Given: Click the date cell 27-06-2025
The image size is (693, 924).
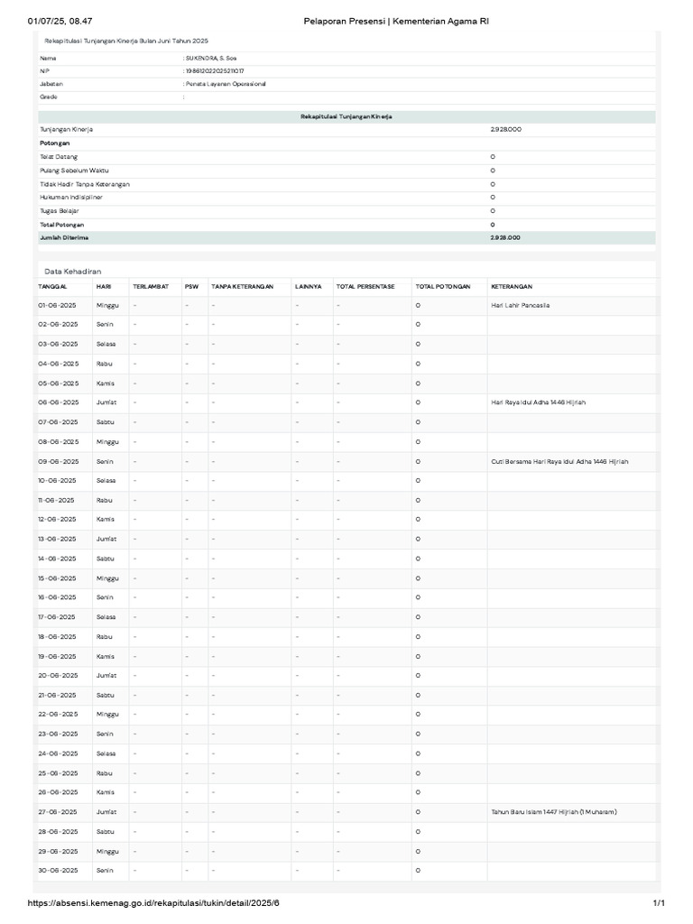Looking at the screenshot, I should (x=58, y=812).
